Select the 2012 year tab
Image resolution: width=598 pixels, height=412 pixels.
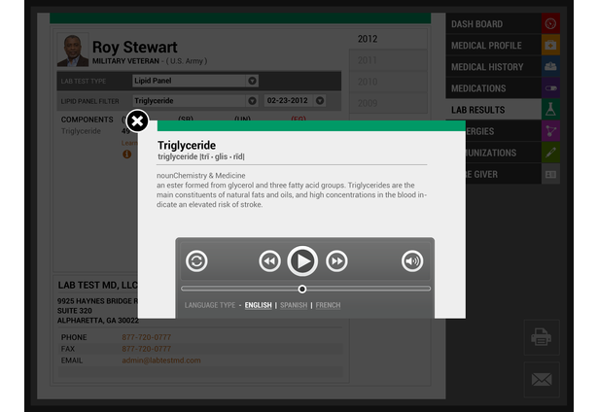[388, 39]
